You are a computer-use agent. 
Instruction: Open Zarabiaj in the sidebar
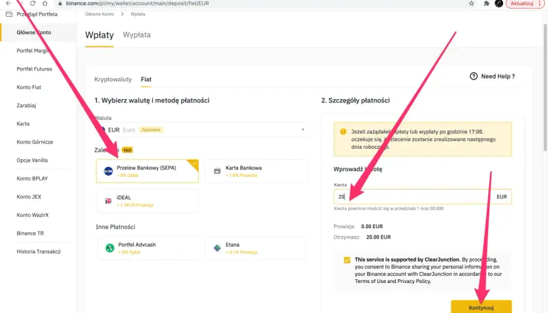26,105
